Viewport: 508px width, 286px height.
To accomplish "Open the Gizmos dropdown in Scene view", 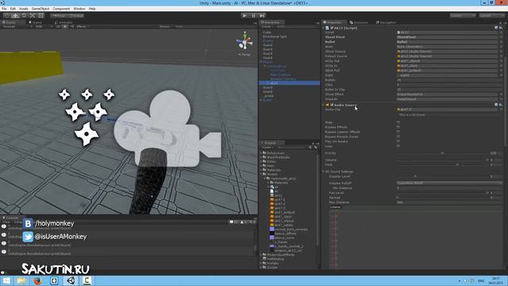I will [x=165, y=26].
